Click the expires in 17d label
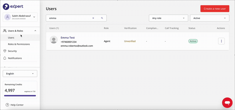Viewport: 235px width, 110px height. click(x=30, y=92)
